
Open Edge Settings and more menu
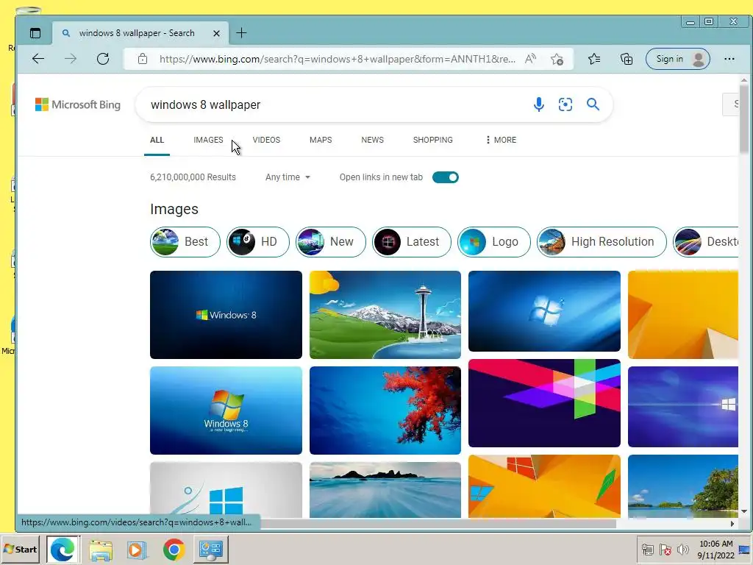coord(729,59)
